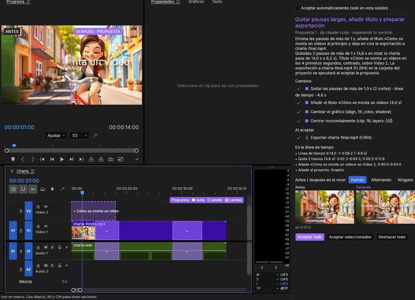Enable voice-over record on Audio 1
Image resolution: width=415 pixels, height=300 pixels.
[59, 247]
